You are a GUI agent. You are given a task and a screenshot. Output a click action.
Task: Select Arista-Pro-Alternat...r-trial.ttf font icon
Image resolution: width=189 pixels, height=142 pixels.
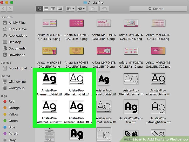coord(49,107)
